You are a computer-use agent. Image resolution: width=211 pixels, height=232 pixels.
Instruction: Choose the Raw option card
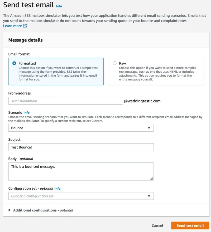(156, 71)
